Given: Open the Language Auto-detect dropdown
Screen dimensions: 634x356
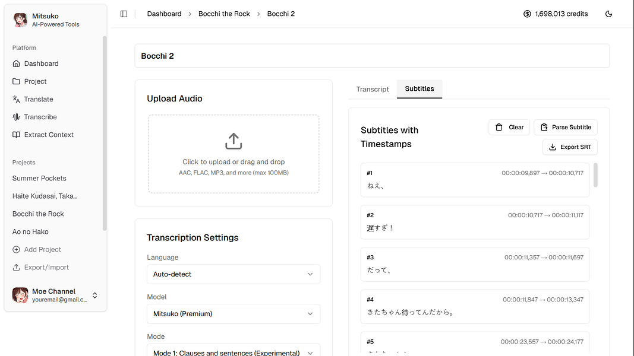Looking at the screenshot, I should [234, 274].
